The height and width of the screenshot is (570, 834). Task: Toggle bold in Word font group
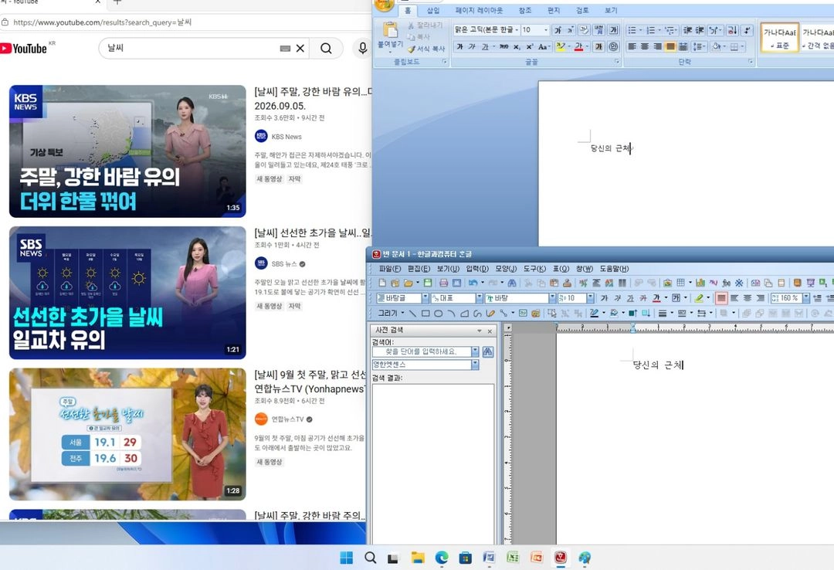tap(459, 47)
